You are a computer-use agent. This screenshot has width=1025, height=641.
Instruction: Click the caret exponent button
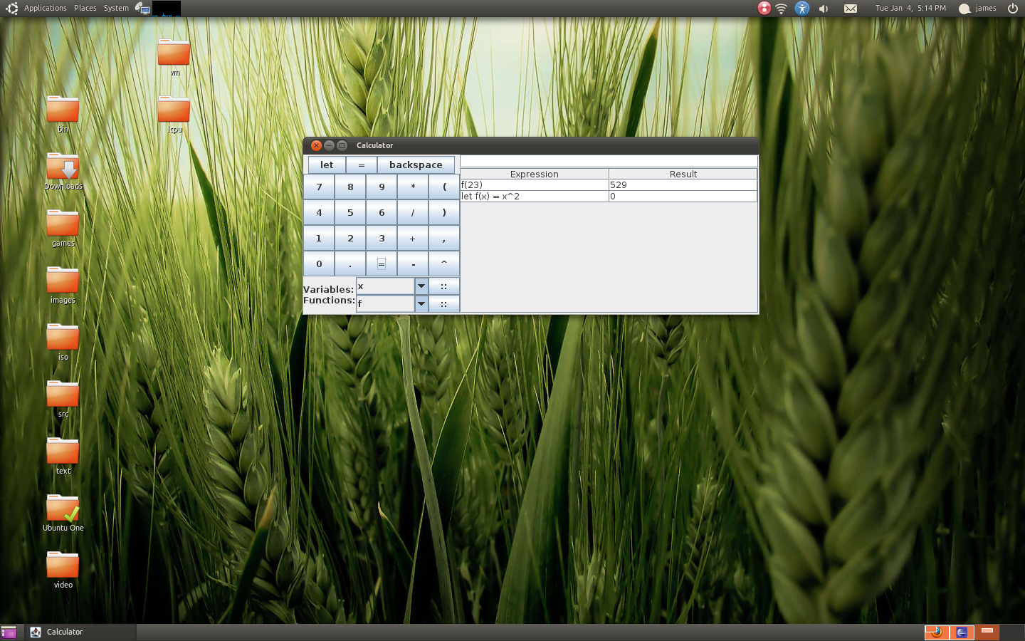444,264
